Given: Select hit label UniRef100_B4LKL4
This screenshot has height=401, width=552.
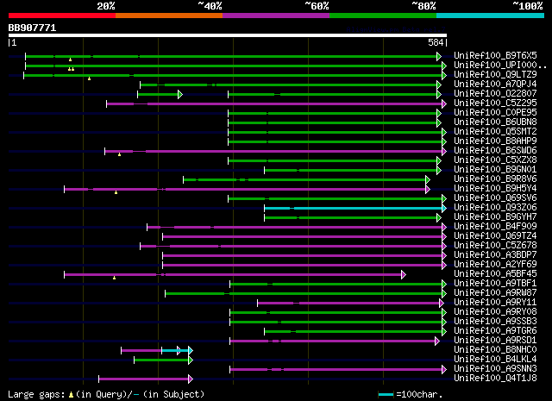Looking at the screenshot, I should (x=495, y=360).
